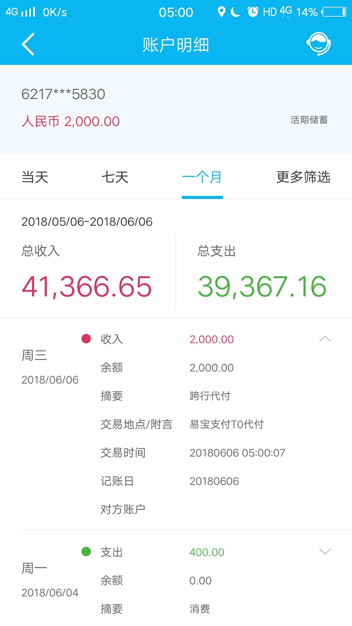Viewport: 352px width, 626px height.
Task: Tap the 记账日 value 20180606
Action: (x=214, y=481)
